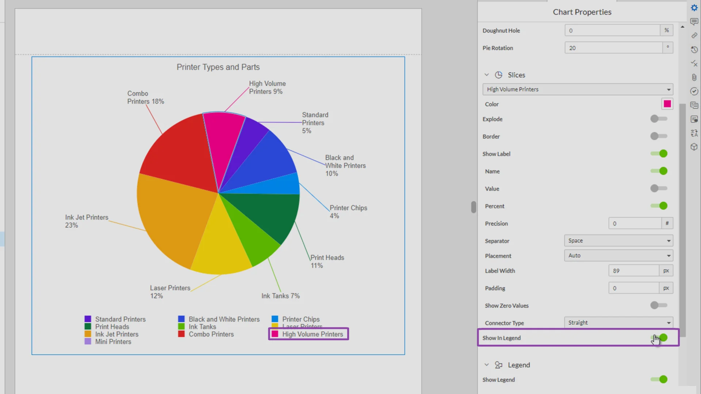Click the Label Width input field
701x394 pixels.
[634, 271]
